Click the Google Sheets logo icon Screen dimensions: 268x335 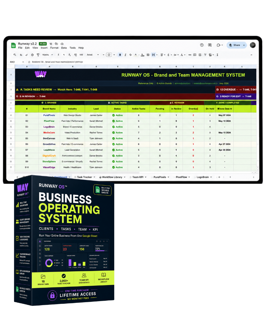coord(13,45)
